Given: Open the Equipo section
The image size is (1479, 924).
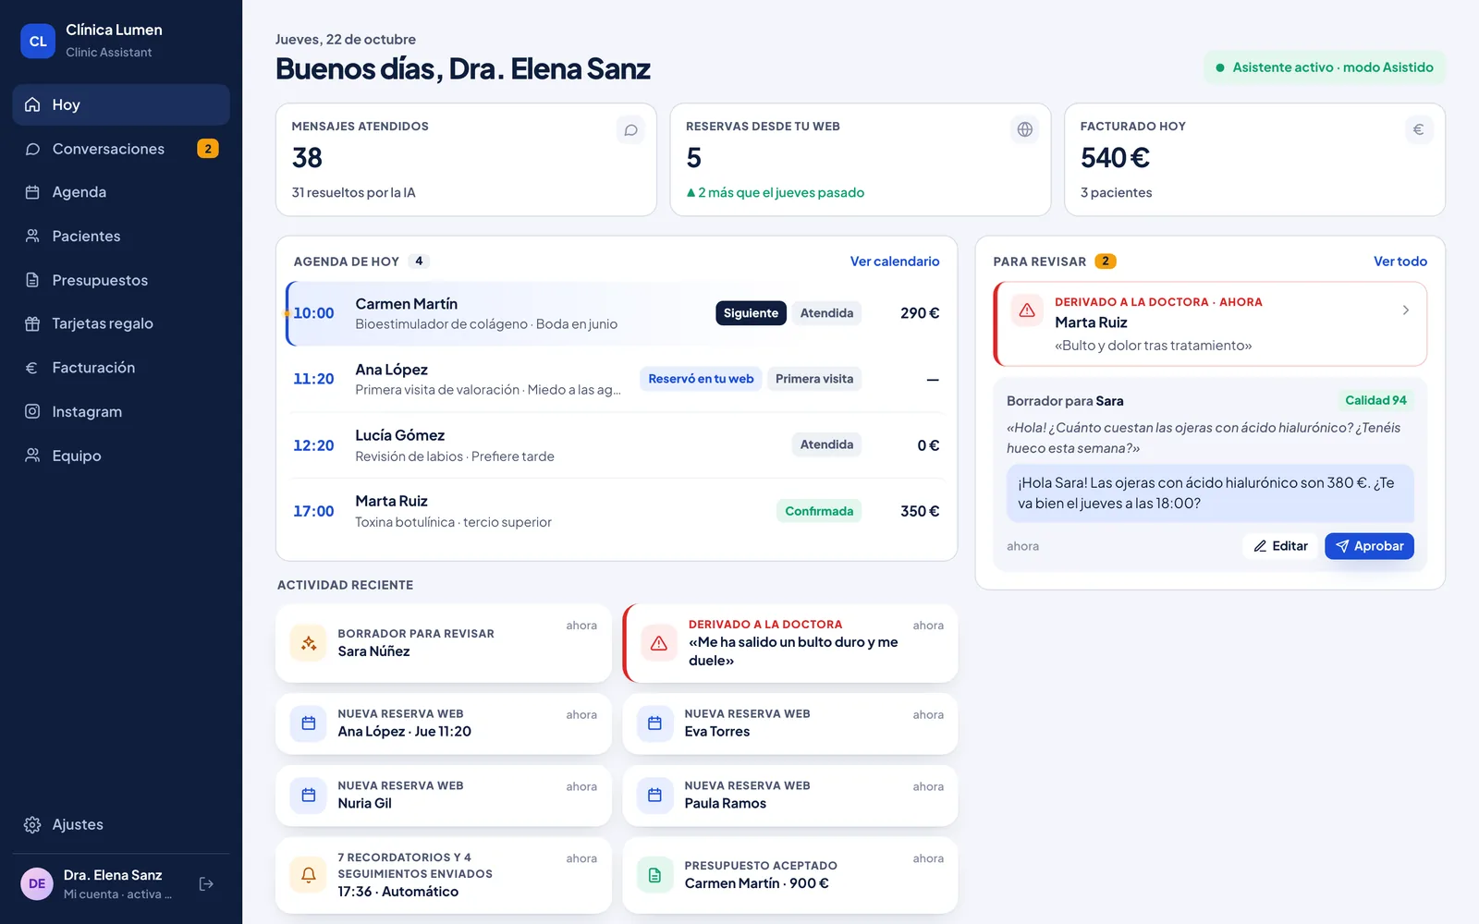Looking at the screenshot, I should click(121, 456).
